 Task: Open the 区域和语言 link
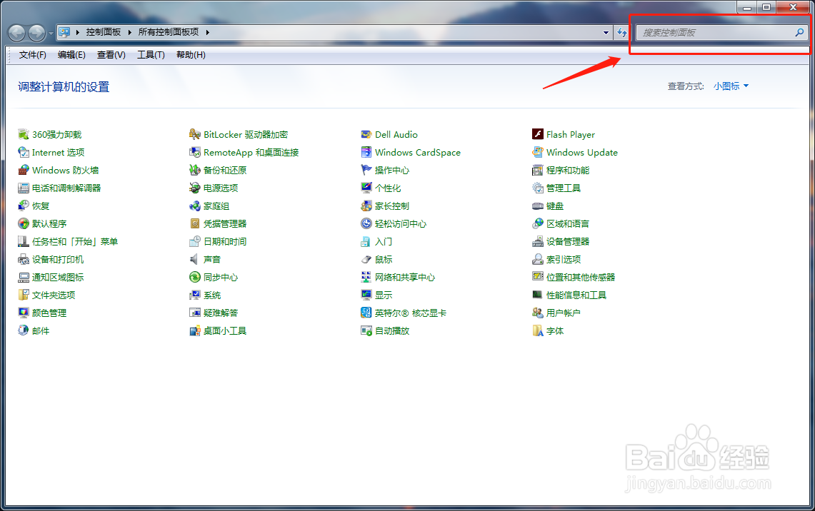568,224
